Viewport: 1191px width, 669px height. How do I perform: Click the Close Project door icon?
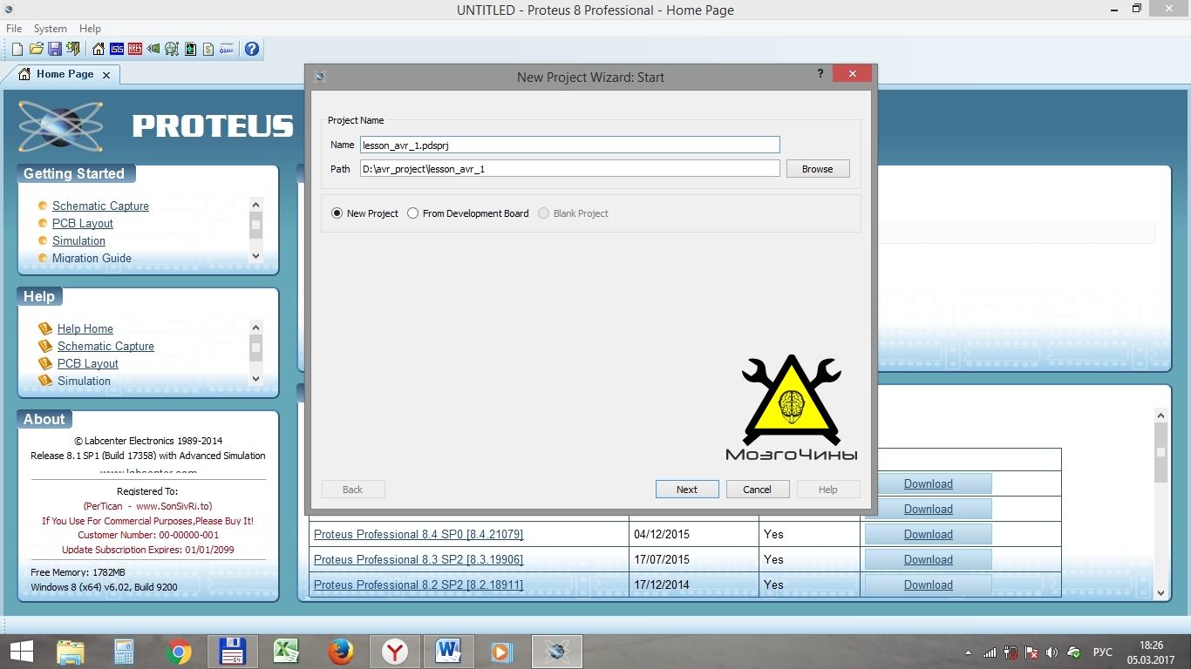(72, 50)
